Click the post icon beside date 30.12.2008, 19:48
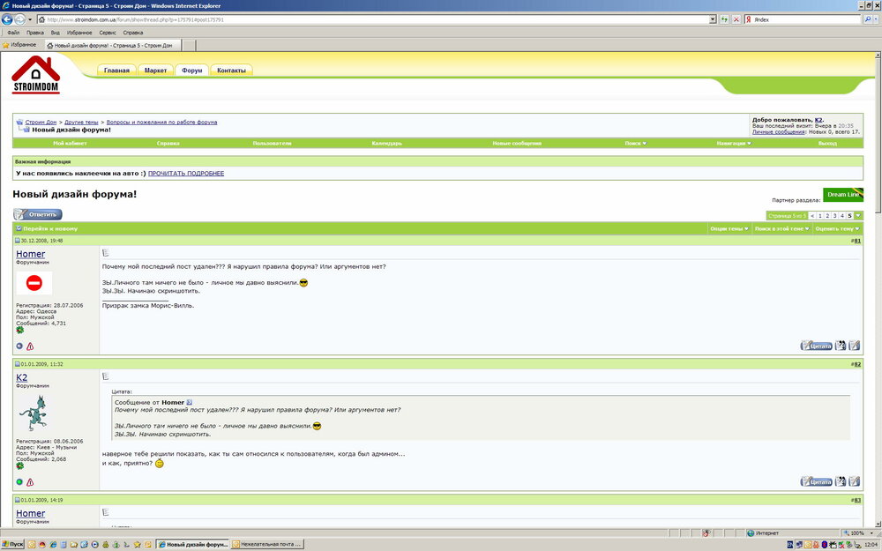This screenshot has width=882, height=551. [x=18, y=241]
